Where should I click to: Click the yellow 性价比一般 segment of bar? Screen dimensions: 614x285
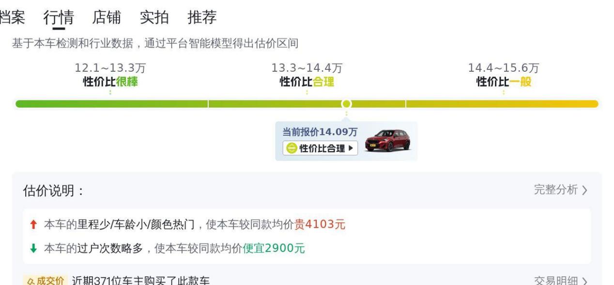pyautogui.click(x=502, y=104)
